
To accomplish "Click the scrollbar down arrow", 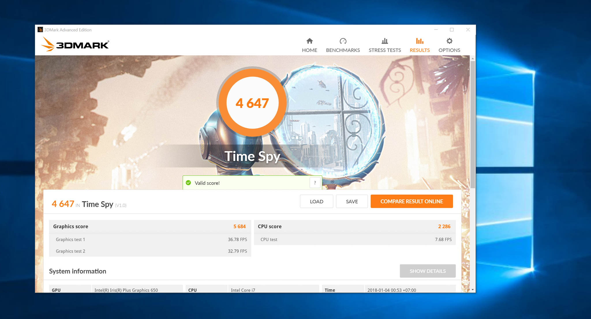I will [x=473, y=290].
